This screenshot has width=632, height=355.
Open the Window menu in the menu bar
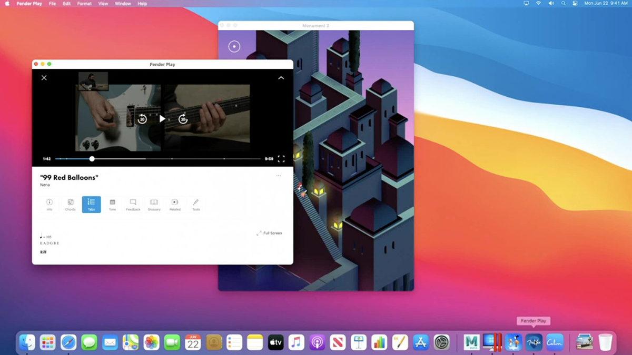[122, 4]
